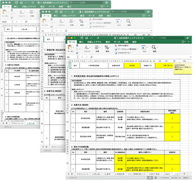Open the 挿入 tab in the front window
Viewport: 194px width, 180px height.
(81, 42)
